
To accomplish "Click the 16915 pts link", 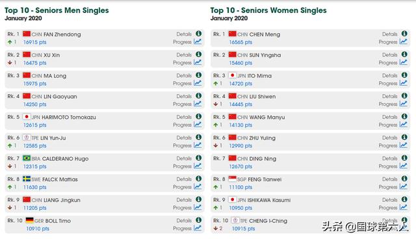I will pos(34,42).
